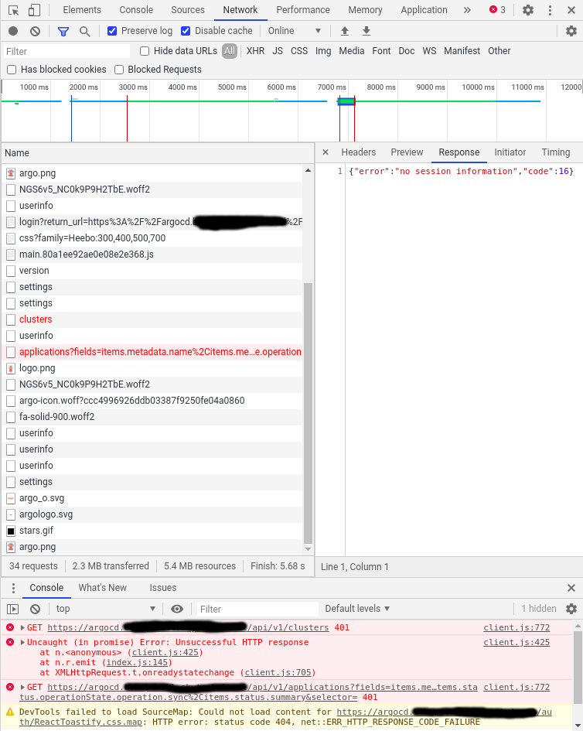Expand the clusters 401 GET error
Viewport: 583px width, 731px height.
(22, 627)
